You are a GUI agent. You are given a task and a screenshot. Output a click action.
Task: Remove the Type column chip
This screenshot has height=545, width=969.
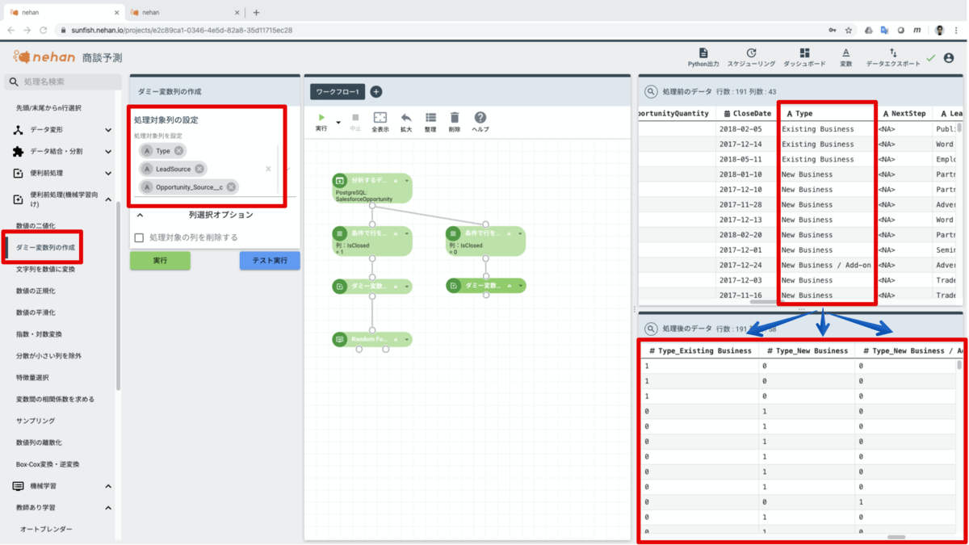click(178, 151)
